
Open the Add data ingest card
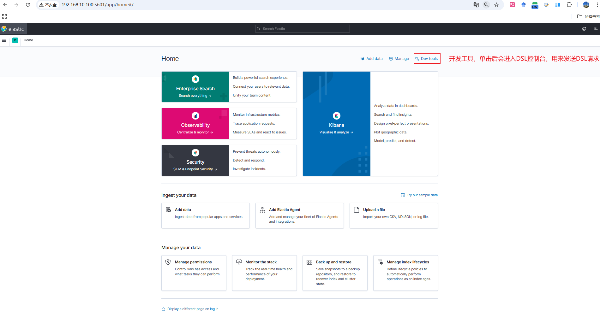click(x=206, y=215)
